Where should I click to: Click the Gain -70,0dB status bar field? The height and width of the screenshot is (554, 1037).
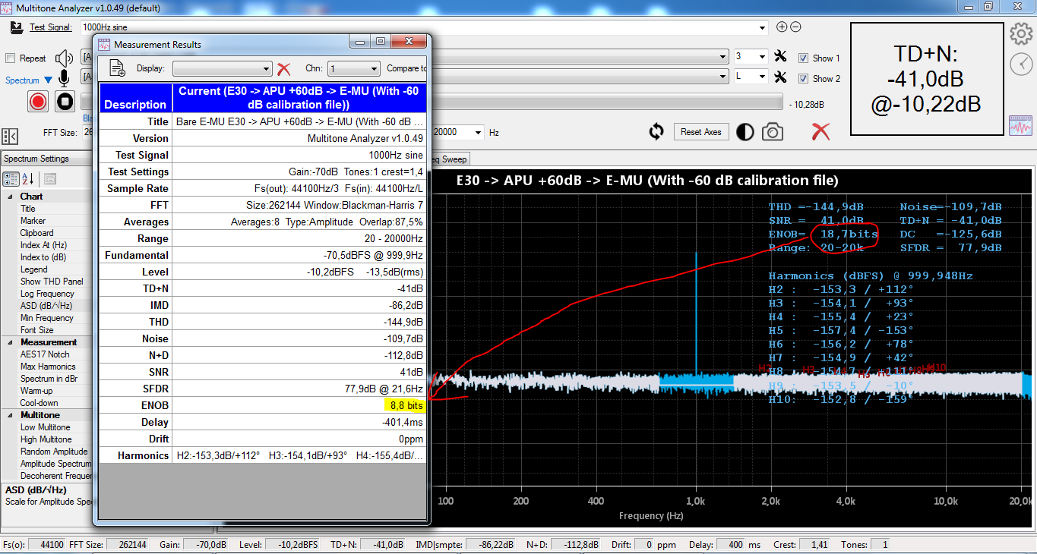click(x=207, y=545)
